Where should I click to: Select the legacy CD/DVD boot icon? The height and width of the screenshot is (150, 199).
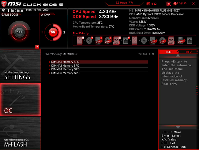(x=144, y=41)
